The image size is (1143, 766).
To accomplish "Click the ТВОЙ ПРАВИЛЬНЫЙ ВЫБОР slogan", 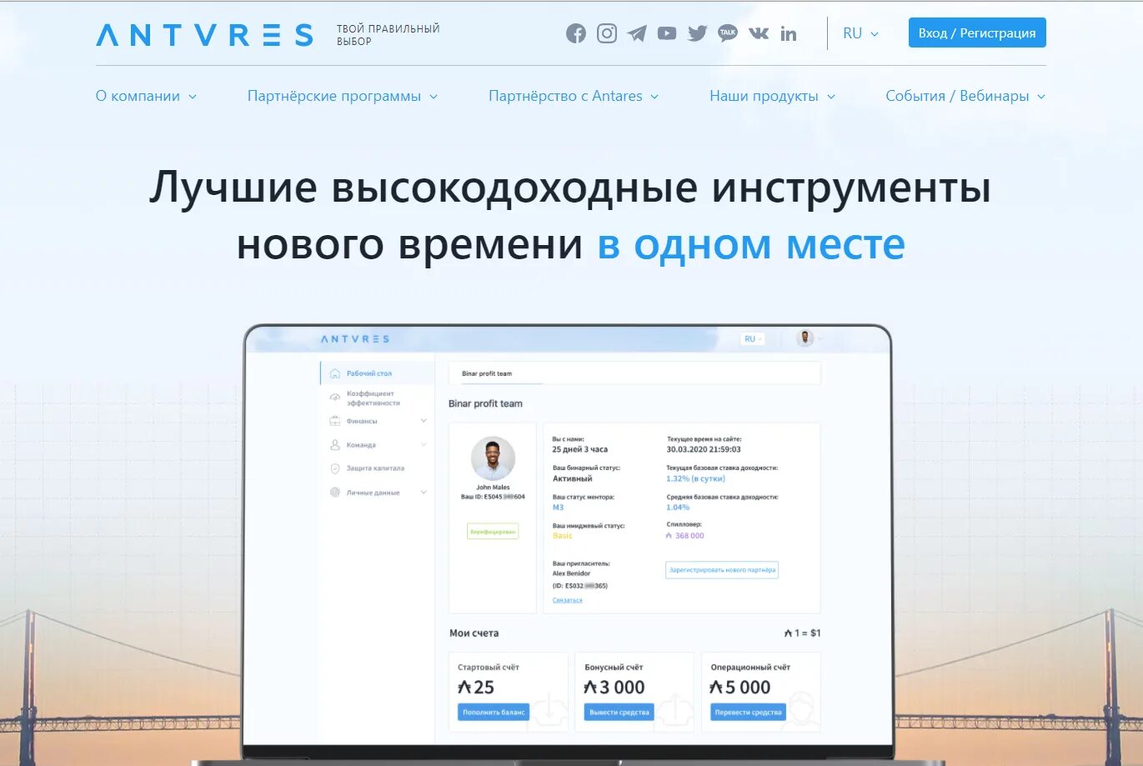I will [388, 35].
